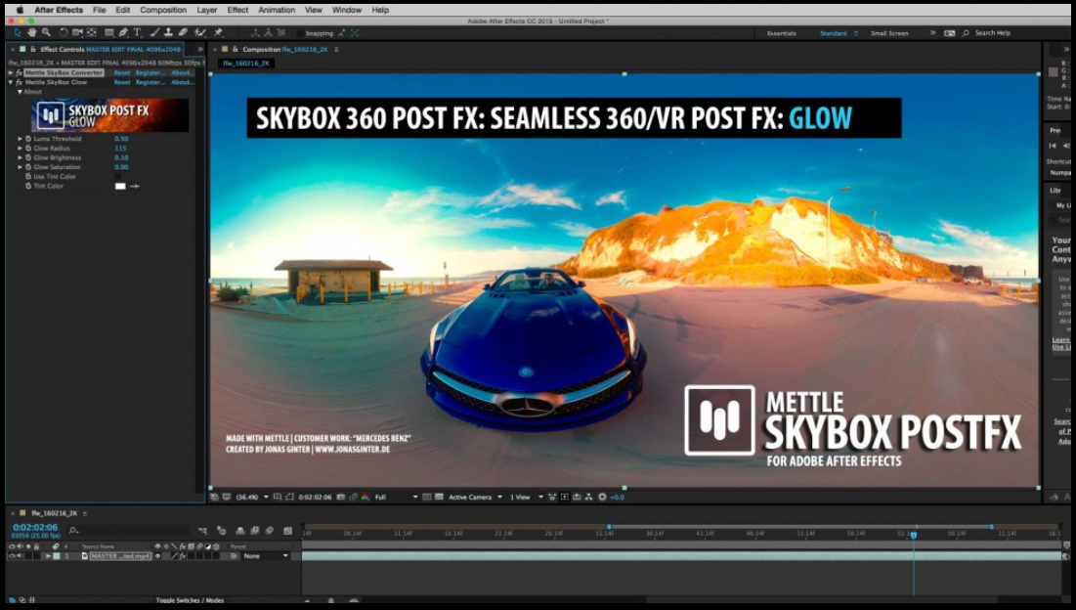Click Toggle Switches / Modes button
The image size is (1076, 610).
pyautogui.click(x=190, y=600)
